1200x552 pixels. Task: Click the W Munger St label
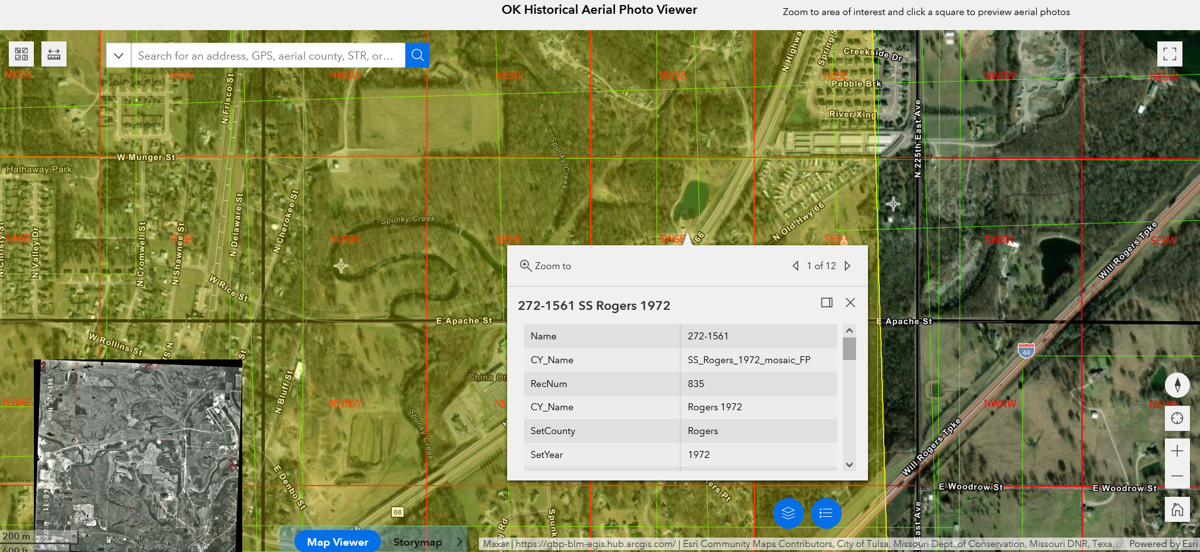pos(146,157)
